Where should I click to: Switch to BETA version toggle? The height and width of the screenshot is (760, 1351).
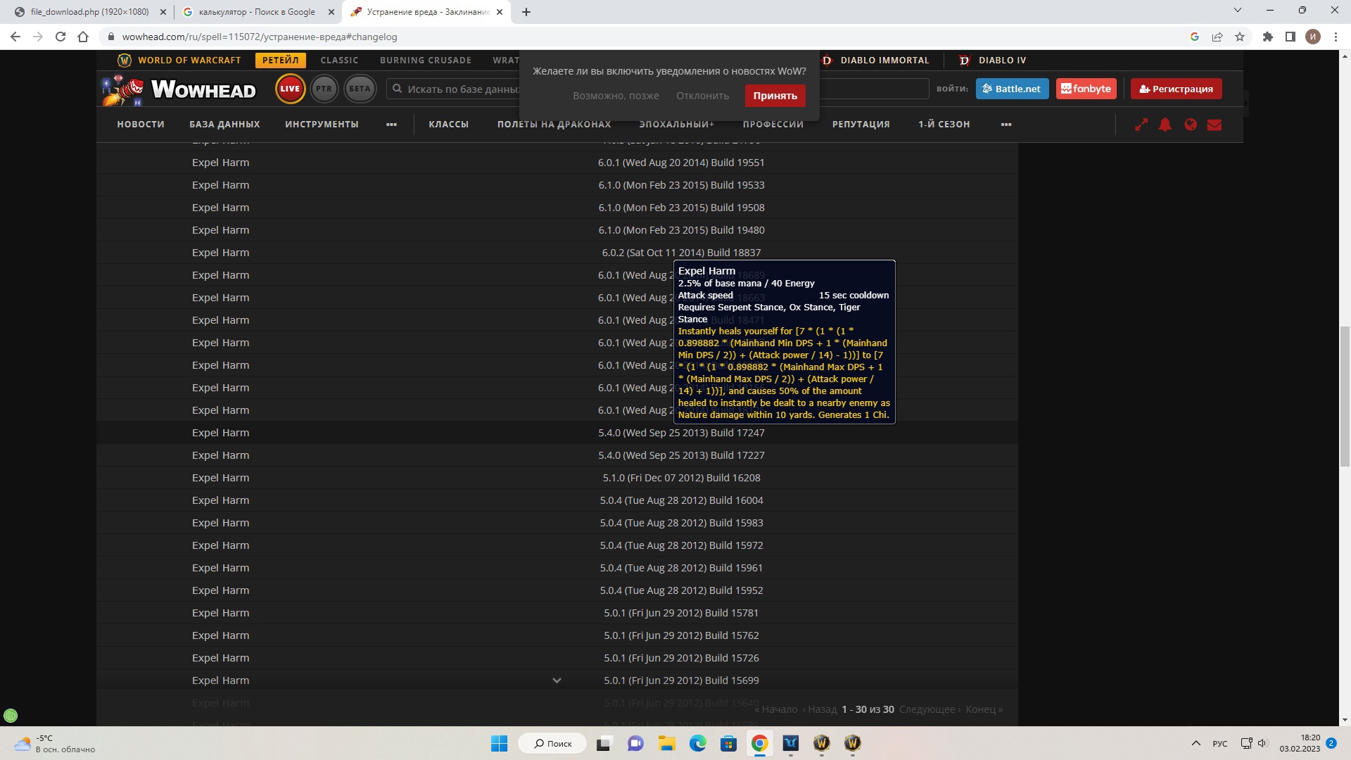click(360, 89)
